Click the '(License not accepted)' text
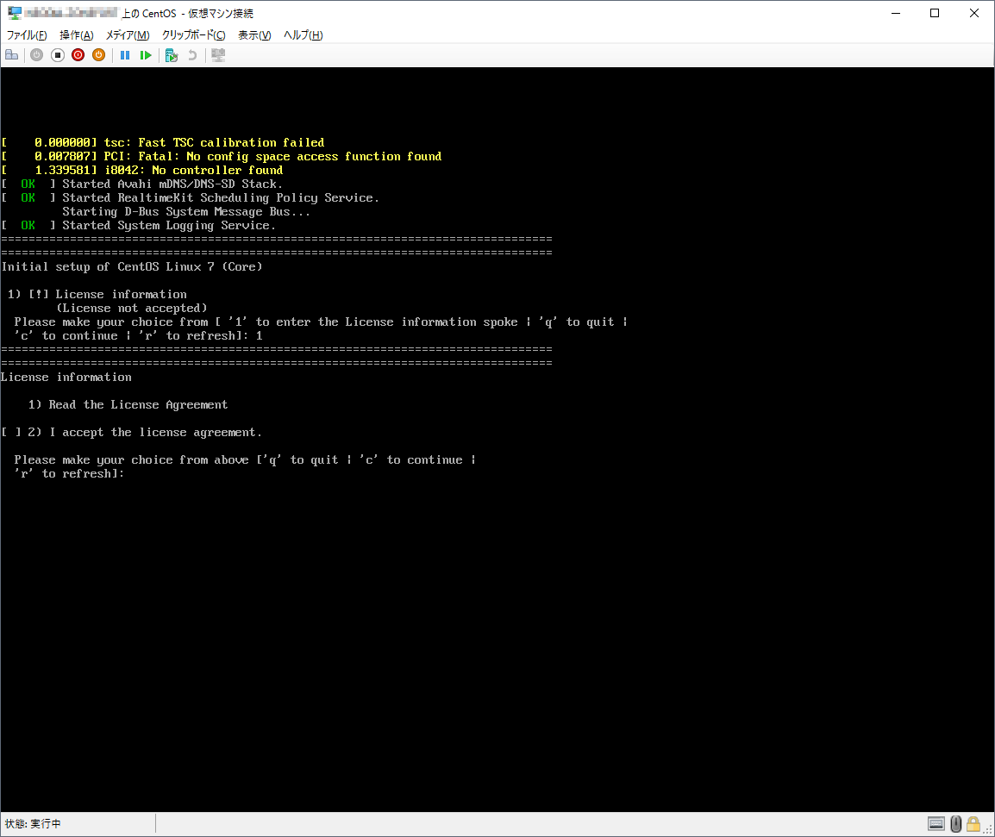Image resolution: width=995 pixels, height=837 pixels. (x=132, y=309)
